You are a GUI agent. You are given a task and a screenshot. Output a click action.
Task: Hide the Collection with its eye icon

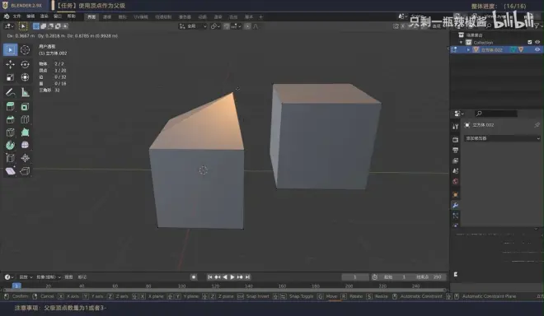[x=537, y=42]
